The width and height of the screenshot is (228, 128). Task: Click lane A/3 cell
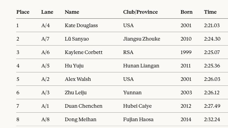click(45, 93)
